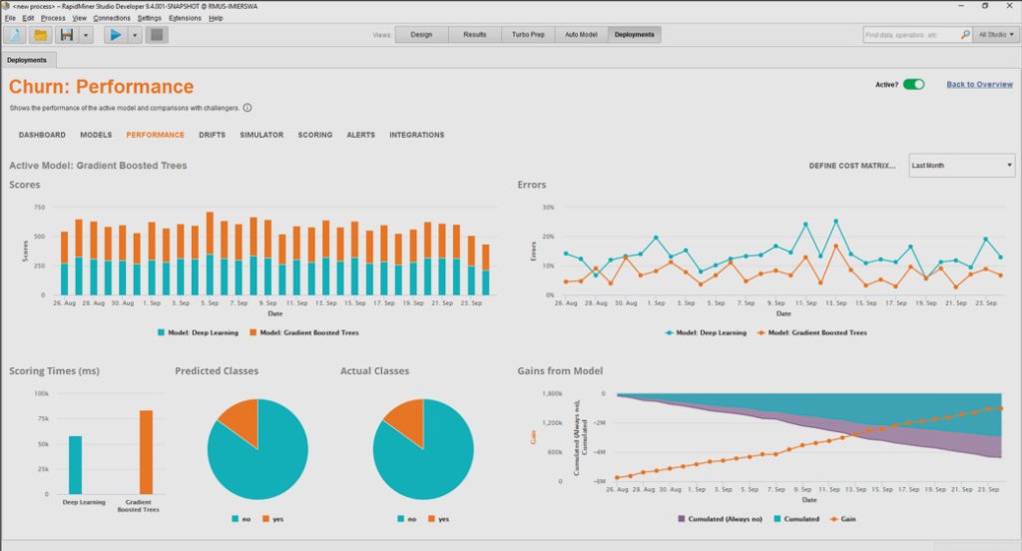Switch to the Auto Model view
This screenshot has width=1022, height=551.
click(581, 35)
